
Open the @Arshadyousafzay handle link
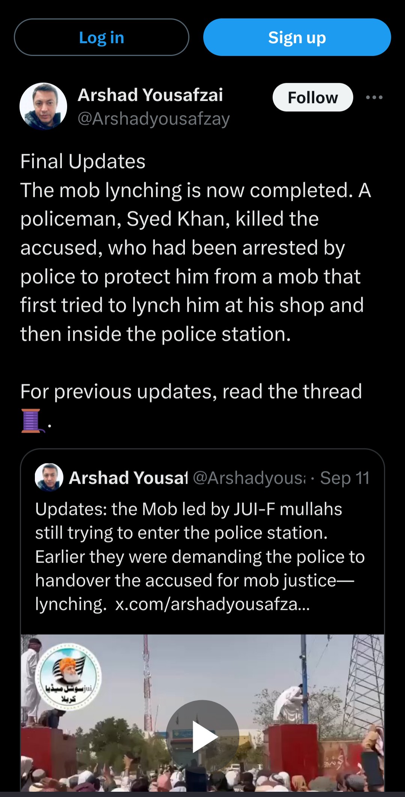(153, 119)
